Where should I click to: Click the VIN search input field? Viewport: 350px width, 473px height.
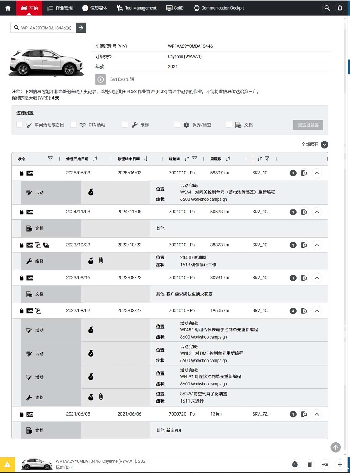pos(43,28)
